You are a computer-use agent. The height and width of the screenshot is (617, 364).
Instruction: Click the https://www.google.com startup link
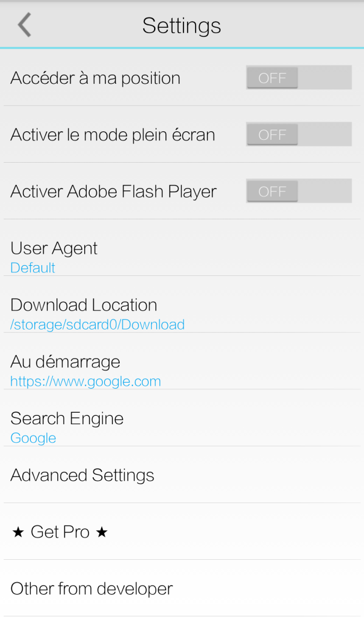(x=85, y=381)
